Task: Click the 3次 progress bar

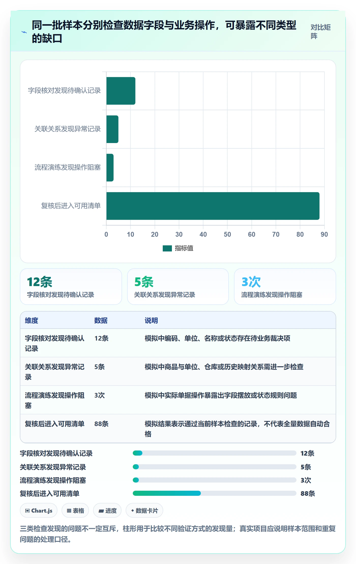Action: tap(214, 480)
